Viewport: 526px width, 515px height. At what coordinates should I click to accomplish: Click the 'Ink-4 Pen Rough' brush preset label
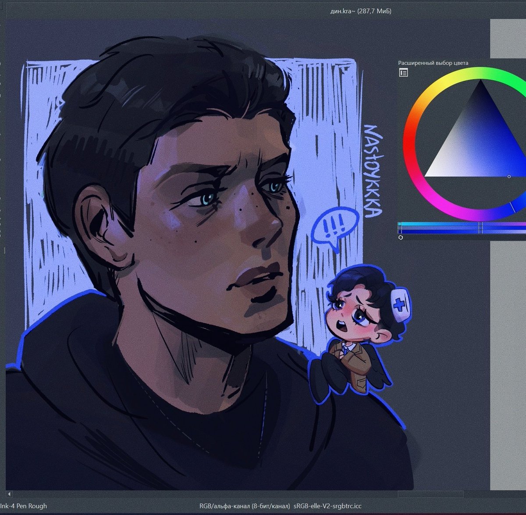24,506
